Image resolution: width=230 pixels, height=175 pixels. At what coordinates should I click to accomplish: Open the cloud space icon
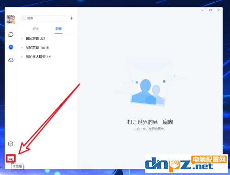(11, 60)
